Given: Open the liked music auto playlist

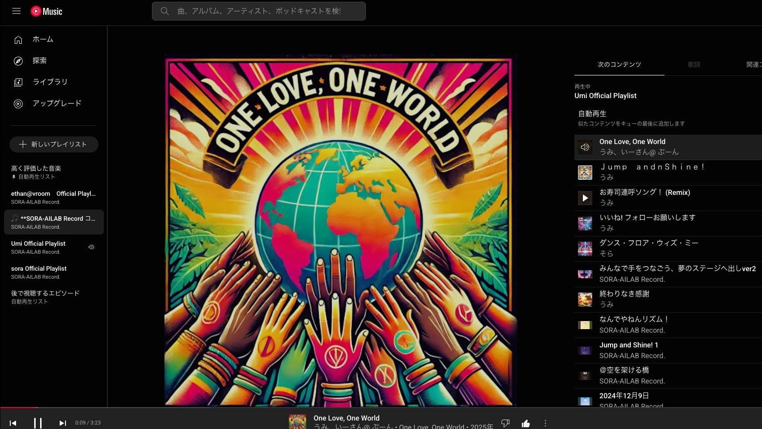Looking at the screenshot, I should (36, 169).
